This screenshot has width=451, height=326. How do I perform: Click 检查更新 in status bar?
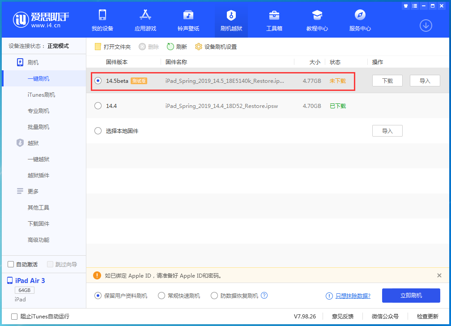428,317
